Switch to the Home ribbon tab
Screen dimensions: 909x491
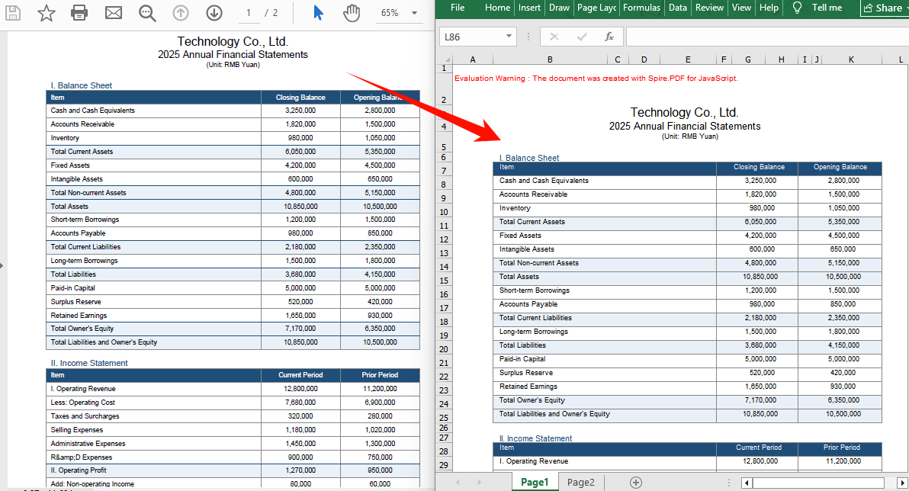(497, 8)
